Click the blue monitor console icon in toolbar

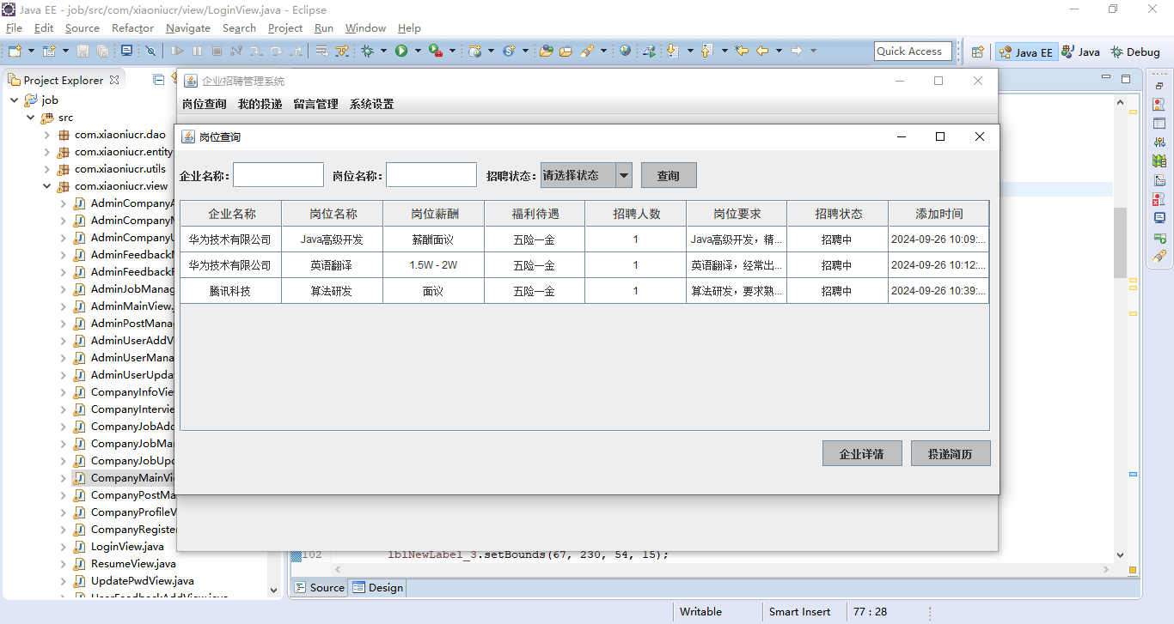pos(126,50)
